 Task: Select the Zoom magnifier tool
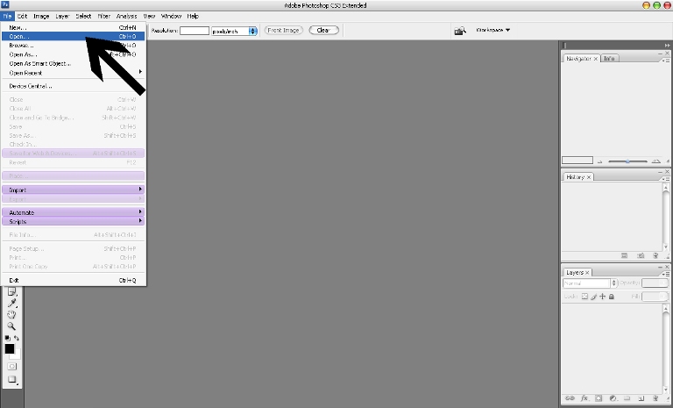coord(12,326)
